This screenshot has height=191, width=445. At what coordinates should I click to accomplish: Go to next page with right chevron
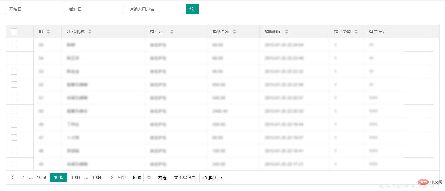click(x=111, y=177)
